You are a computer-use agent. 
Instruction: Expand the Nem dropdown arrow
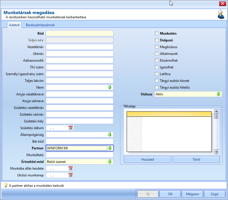(x=110, y=87)
